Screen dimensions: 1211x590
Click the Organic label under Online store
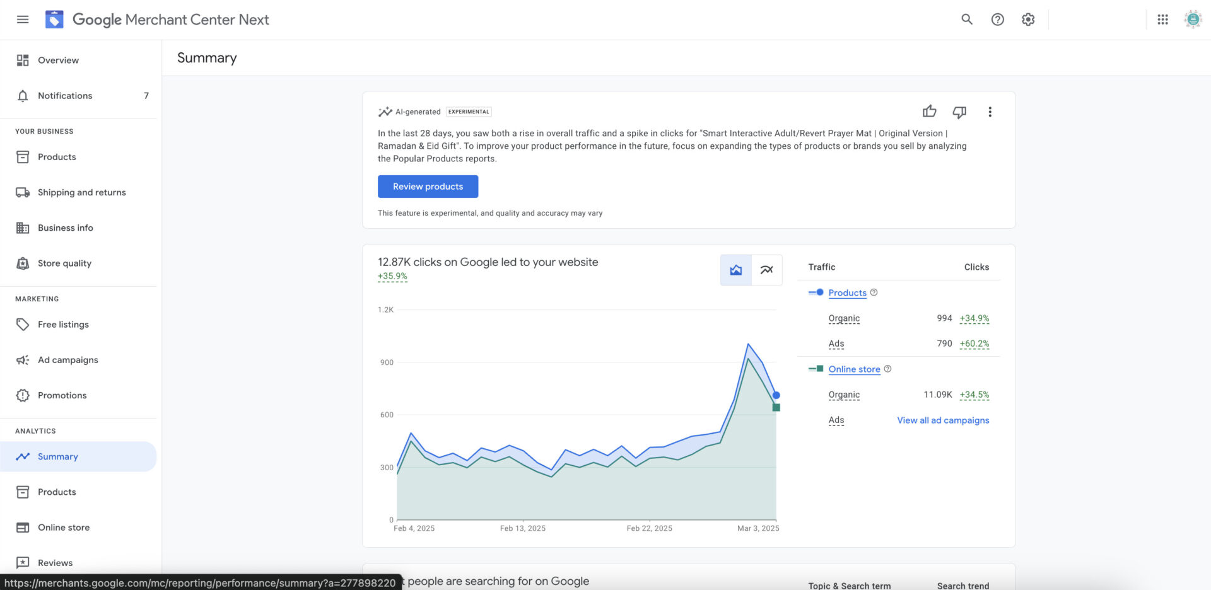(844, 395)
